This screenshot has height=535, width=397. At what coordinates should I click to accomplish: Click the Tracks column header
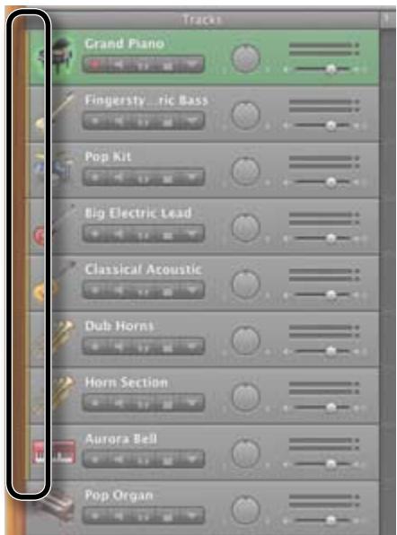202,20
